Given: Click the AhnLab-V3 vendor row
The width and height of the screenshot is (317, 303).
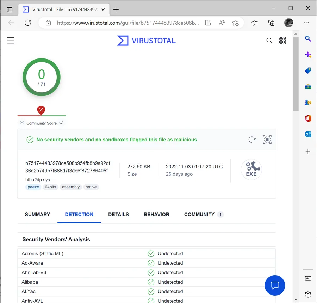Looking at the screenshot, I should pyautogui.click(x=147, y=272).
